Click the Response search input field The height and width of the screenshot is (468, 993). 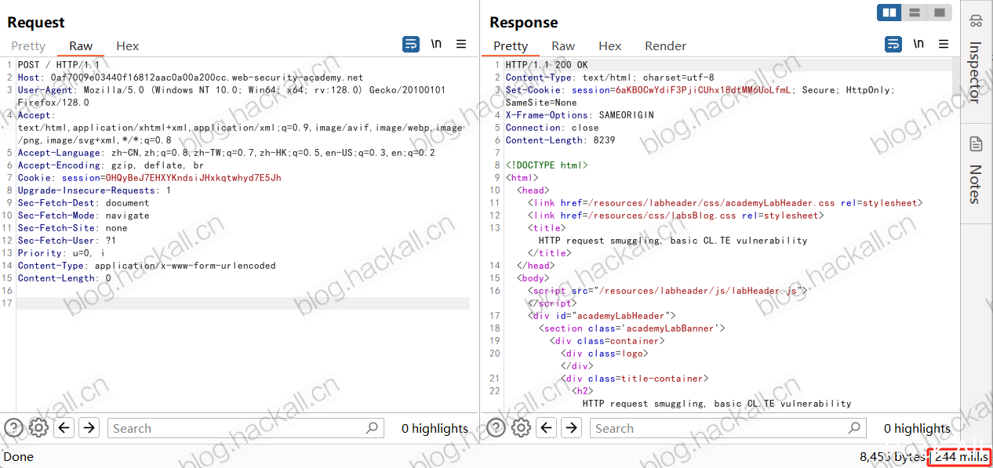[728, 428]
